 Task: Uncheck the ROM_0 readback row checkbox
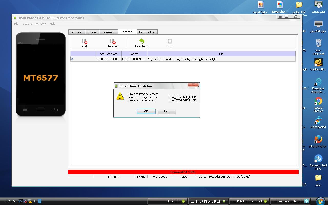click(72, 59)
